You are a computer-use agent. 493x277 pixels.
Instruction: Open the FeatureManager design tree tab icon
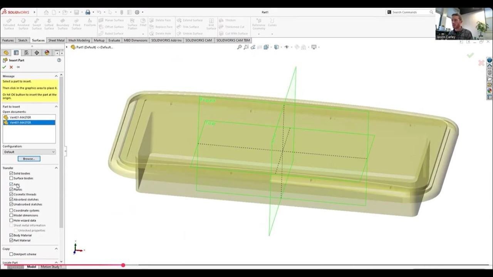coord(6,53)
